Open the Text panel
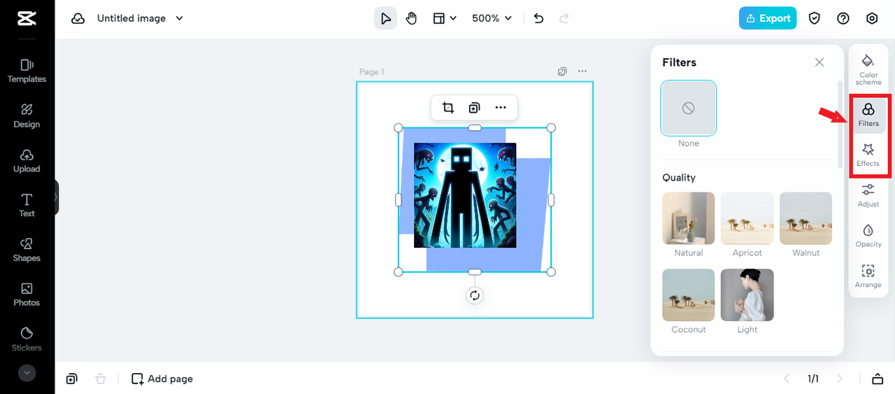The image size is (895, 394). pyautogui.click(x=27, y=205)
